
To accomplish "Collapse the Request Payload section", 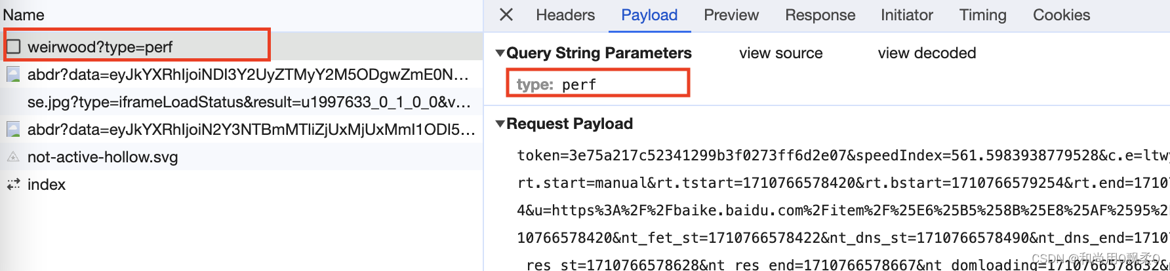I will click(500, 124).
